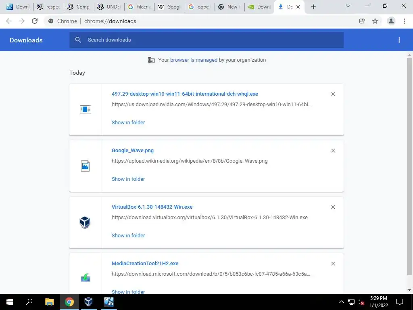Screen dimensions: 413x310
Task: Switch to the NVIDIA 'Downl' tab
Action: click(259, 7)
